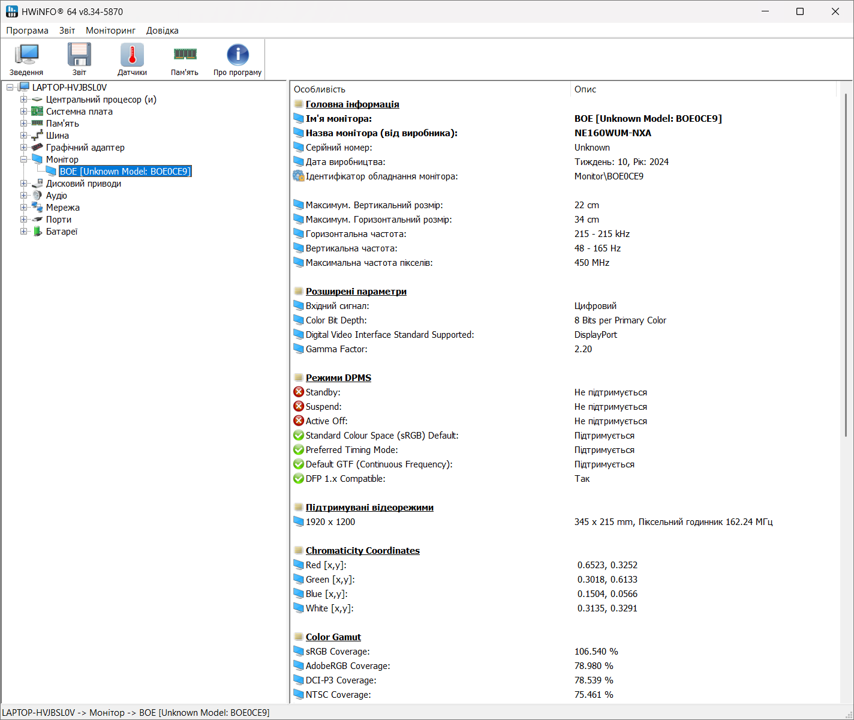
Task: Click the computer icon beside LAPTOP-HVJBSL0V
Action: tap(24, 88)
